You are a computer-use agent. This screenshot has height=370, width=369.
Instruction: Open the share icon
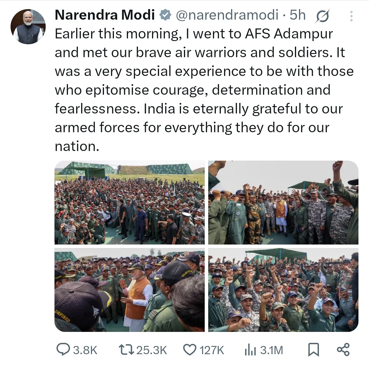click(343, 350)
